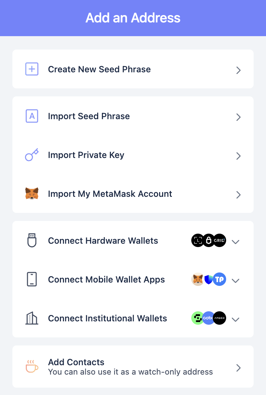This screenshot has width=266, height=395.
Task: Open Add Contacts watch-only address row
Action: point(133,367)
